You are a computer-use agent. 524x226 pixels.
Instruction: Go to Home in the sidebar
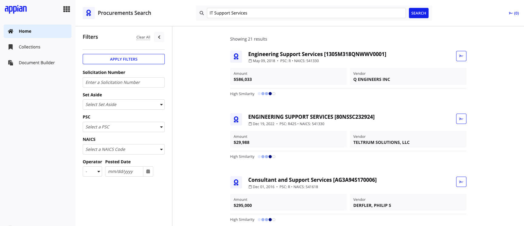tap(38, 31)
